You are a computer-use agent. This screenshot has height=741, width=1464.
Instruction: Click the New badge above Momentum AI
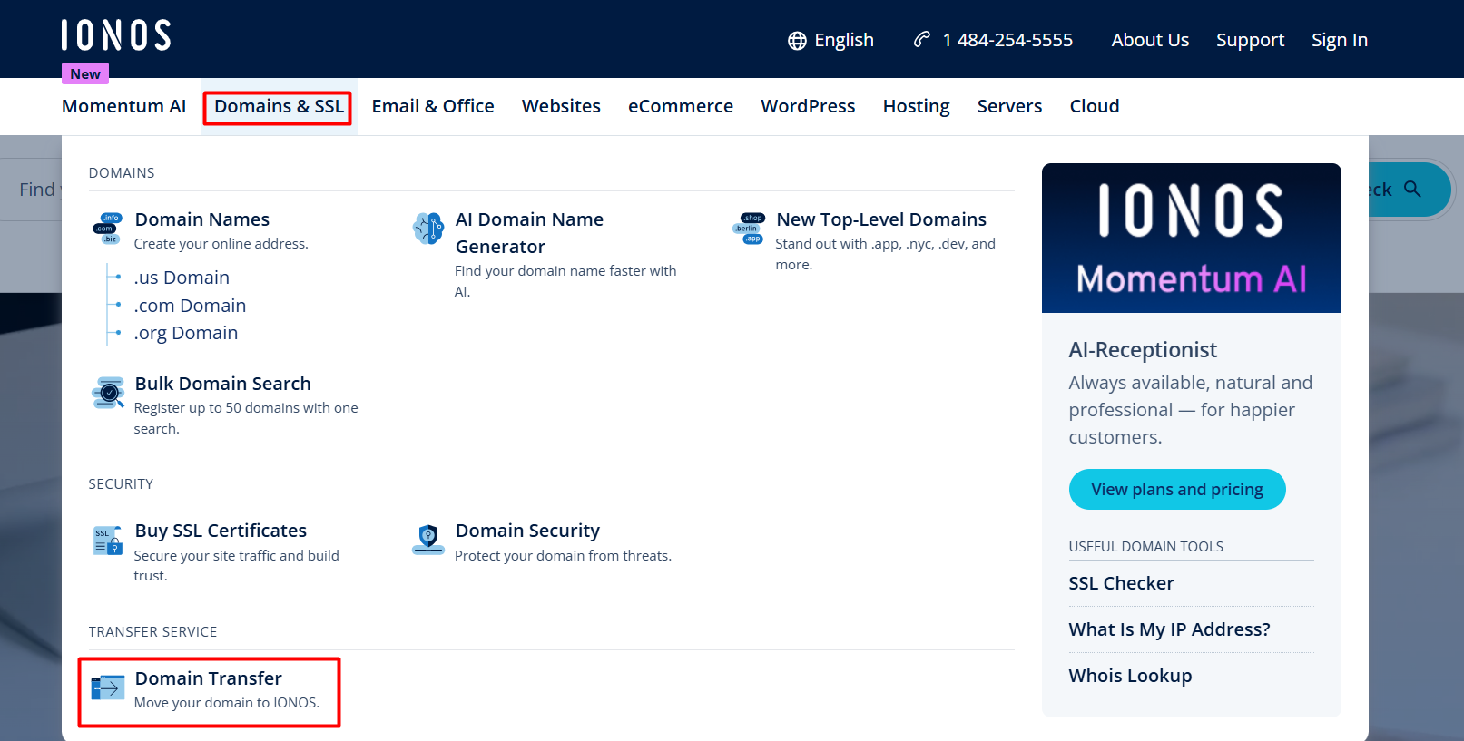tap(85, 73)
